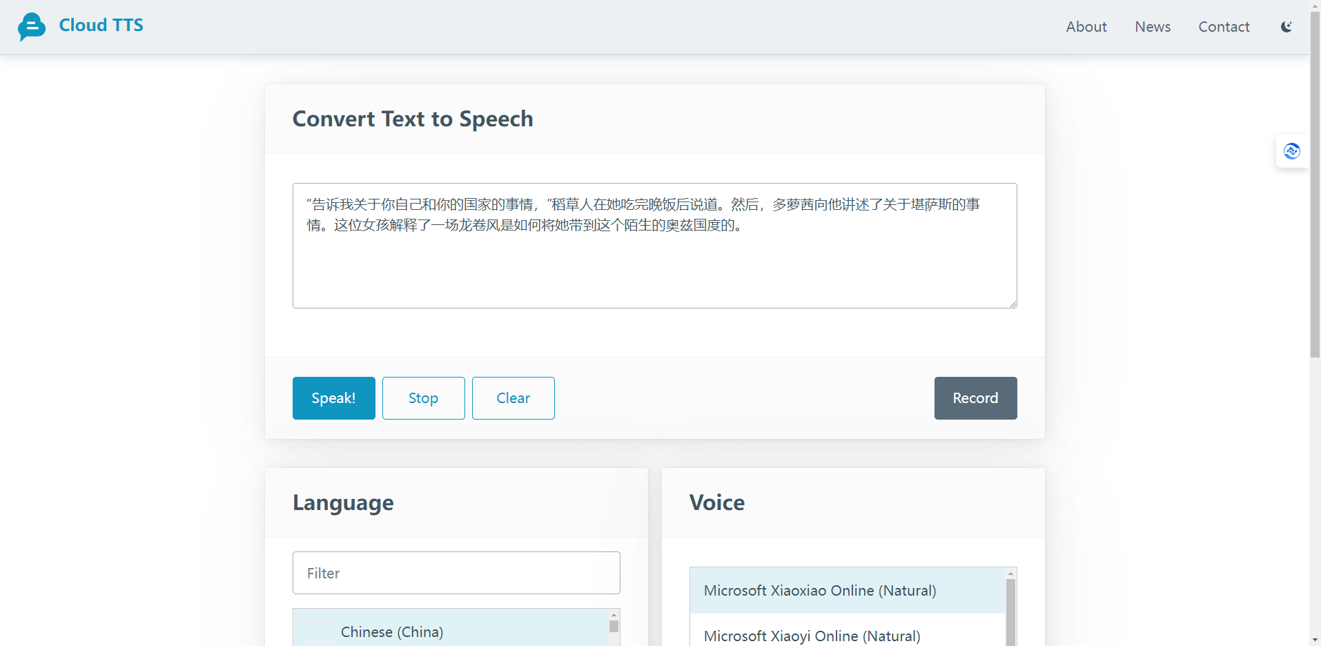The width and height of the screenshot is (1321, 646).
Task: Select the Microsoft Xiaoxiao Online voice
Action: click(x=819, y=591)
